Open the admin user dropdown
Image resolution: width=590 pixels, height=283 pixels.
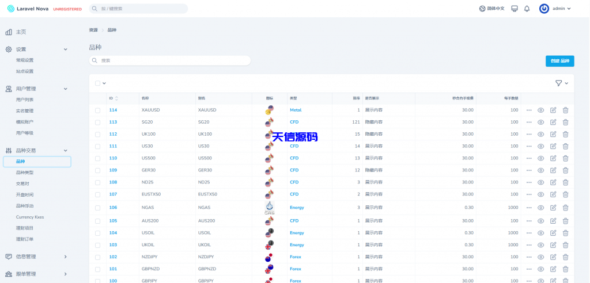click(555, 9)
